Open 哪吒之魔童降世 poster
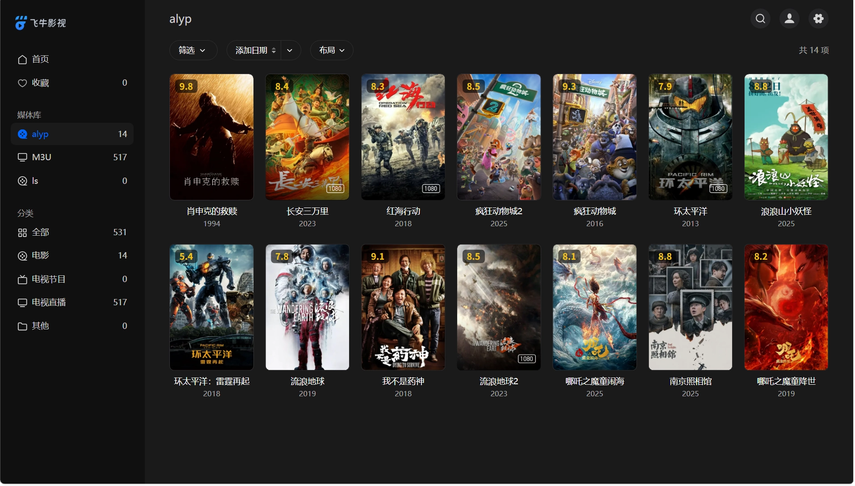This screenshot has height=486, width=855. (786, 307)
